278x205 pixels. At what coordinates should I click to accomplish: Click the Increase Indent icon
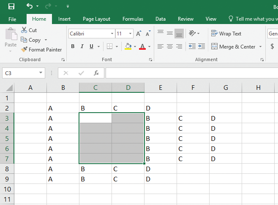tap(202, 46)
